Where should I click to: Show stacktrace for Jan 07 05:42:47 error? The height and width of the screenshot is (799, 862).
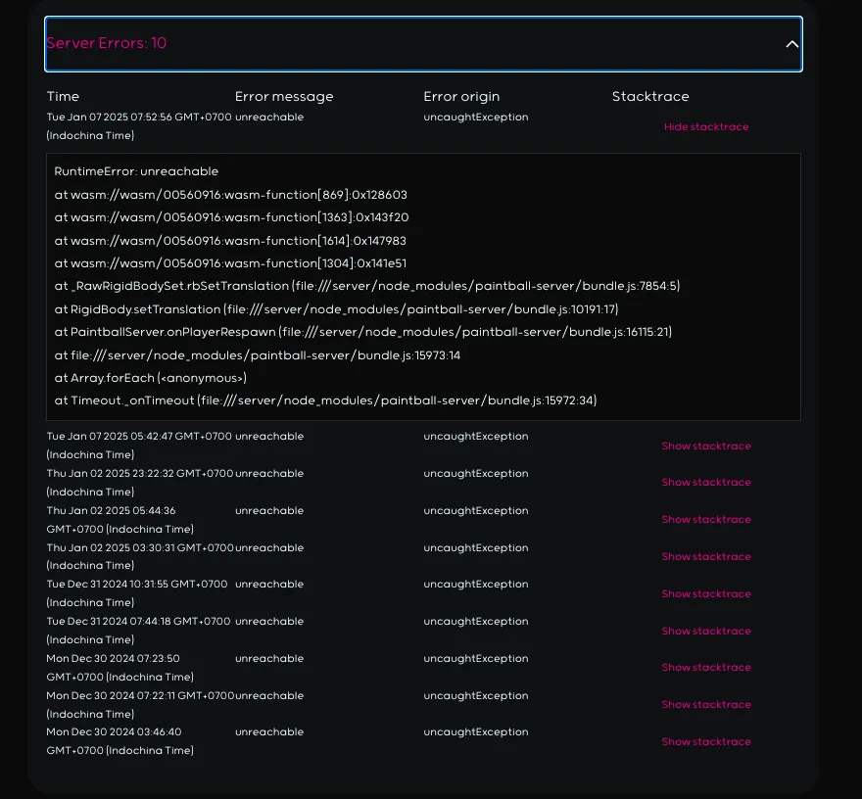(706, 446)
